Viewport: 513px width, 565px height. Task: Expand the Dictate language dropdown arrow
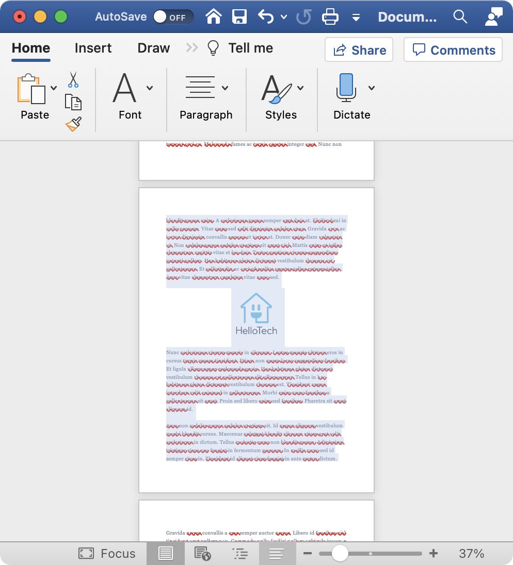click(372, 88)
